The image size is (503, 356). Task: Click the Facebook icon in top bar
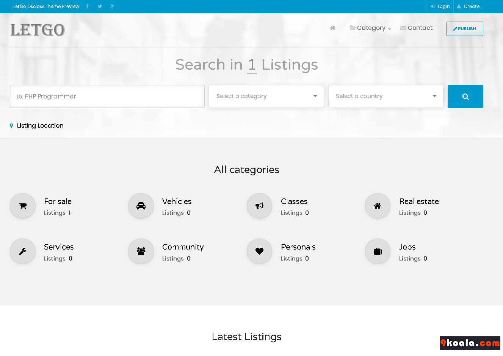tap(87, 6)
